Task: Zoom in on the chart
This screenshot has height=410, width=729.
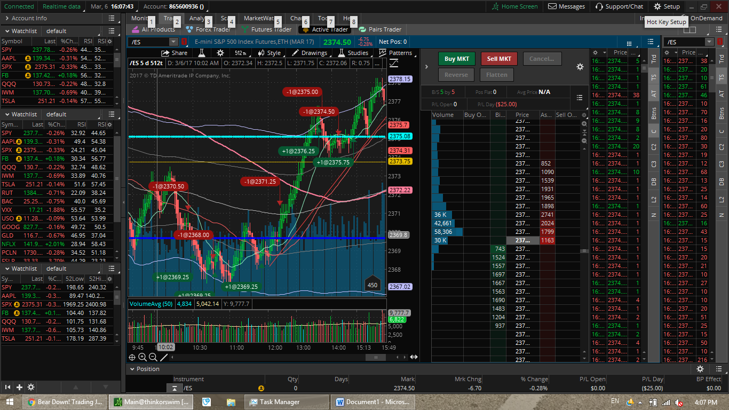Action: pos(142,357)
